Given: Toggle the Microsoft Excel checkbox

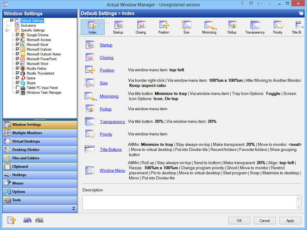Looking at the screenshot, I should (x=18, y=44).
